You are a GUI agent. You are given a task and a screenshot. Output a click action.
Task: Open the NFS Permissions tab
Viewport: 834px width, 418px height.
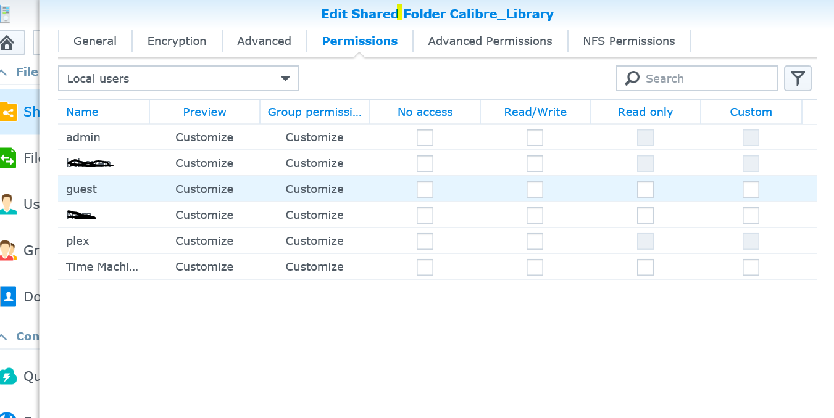pos(628,41)
